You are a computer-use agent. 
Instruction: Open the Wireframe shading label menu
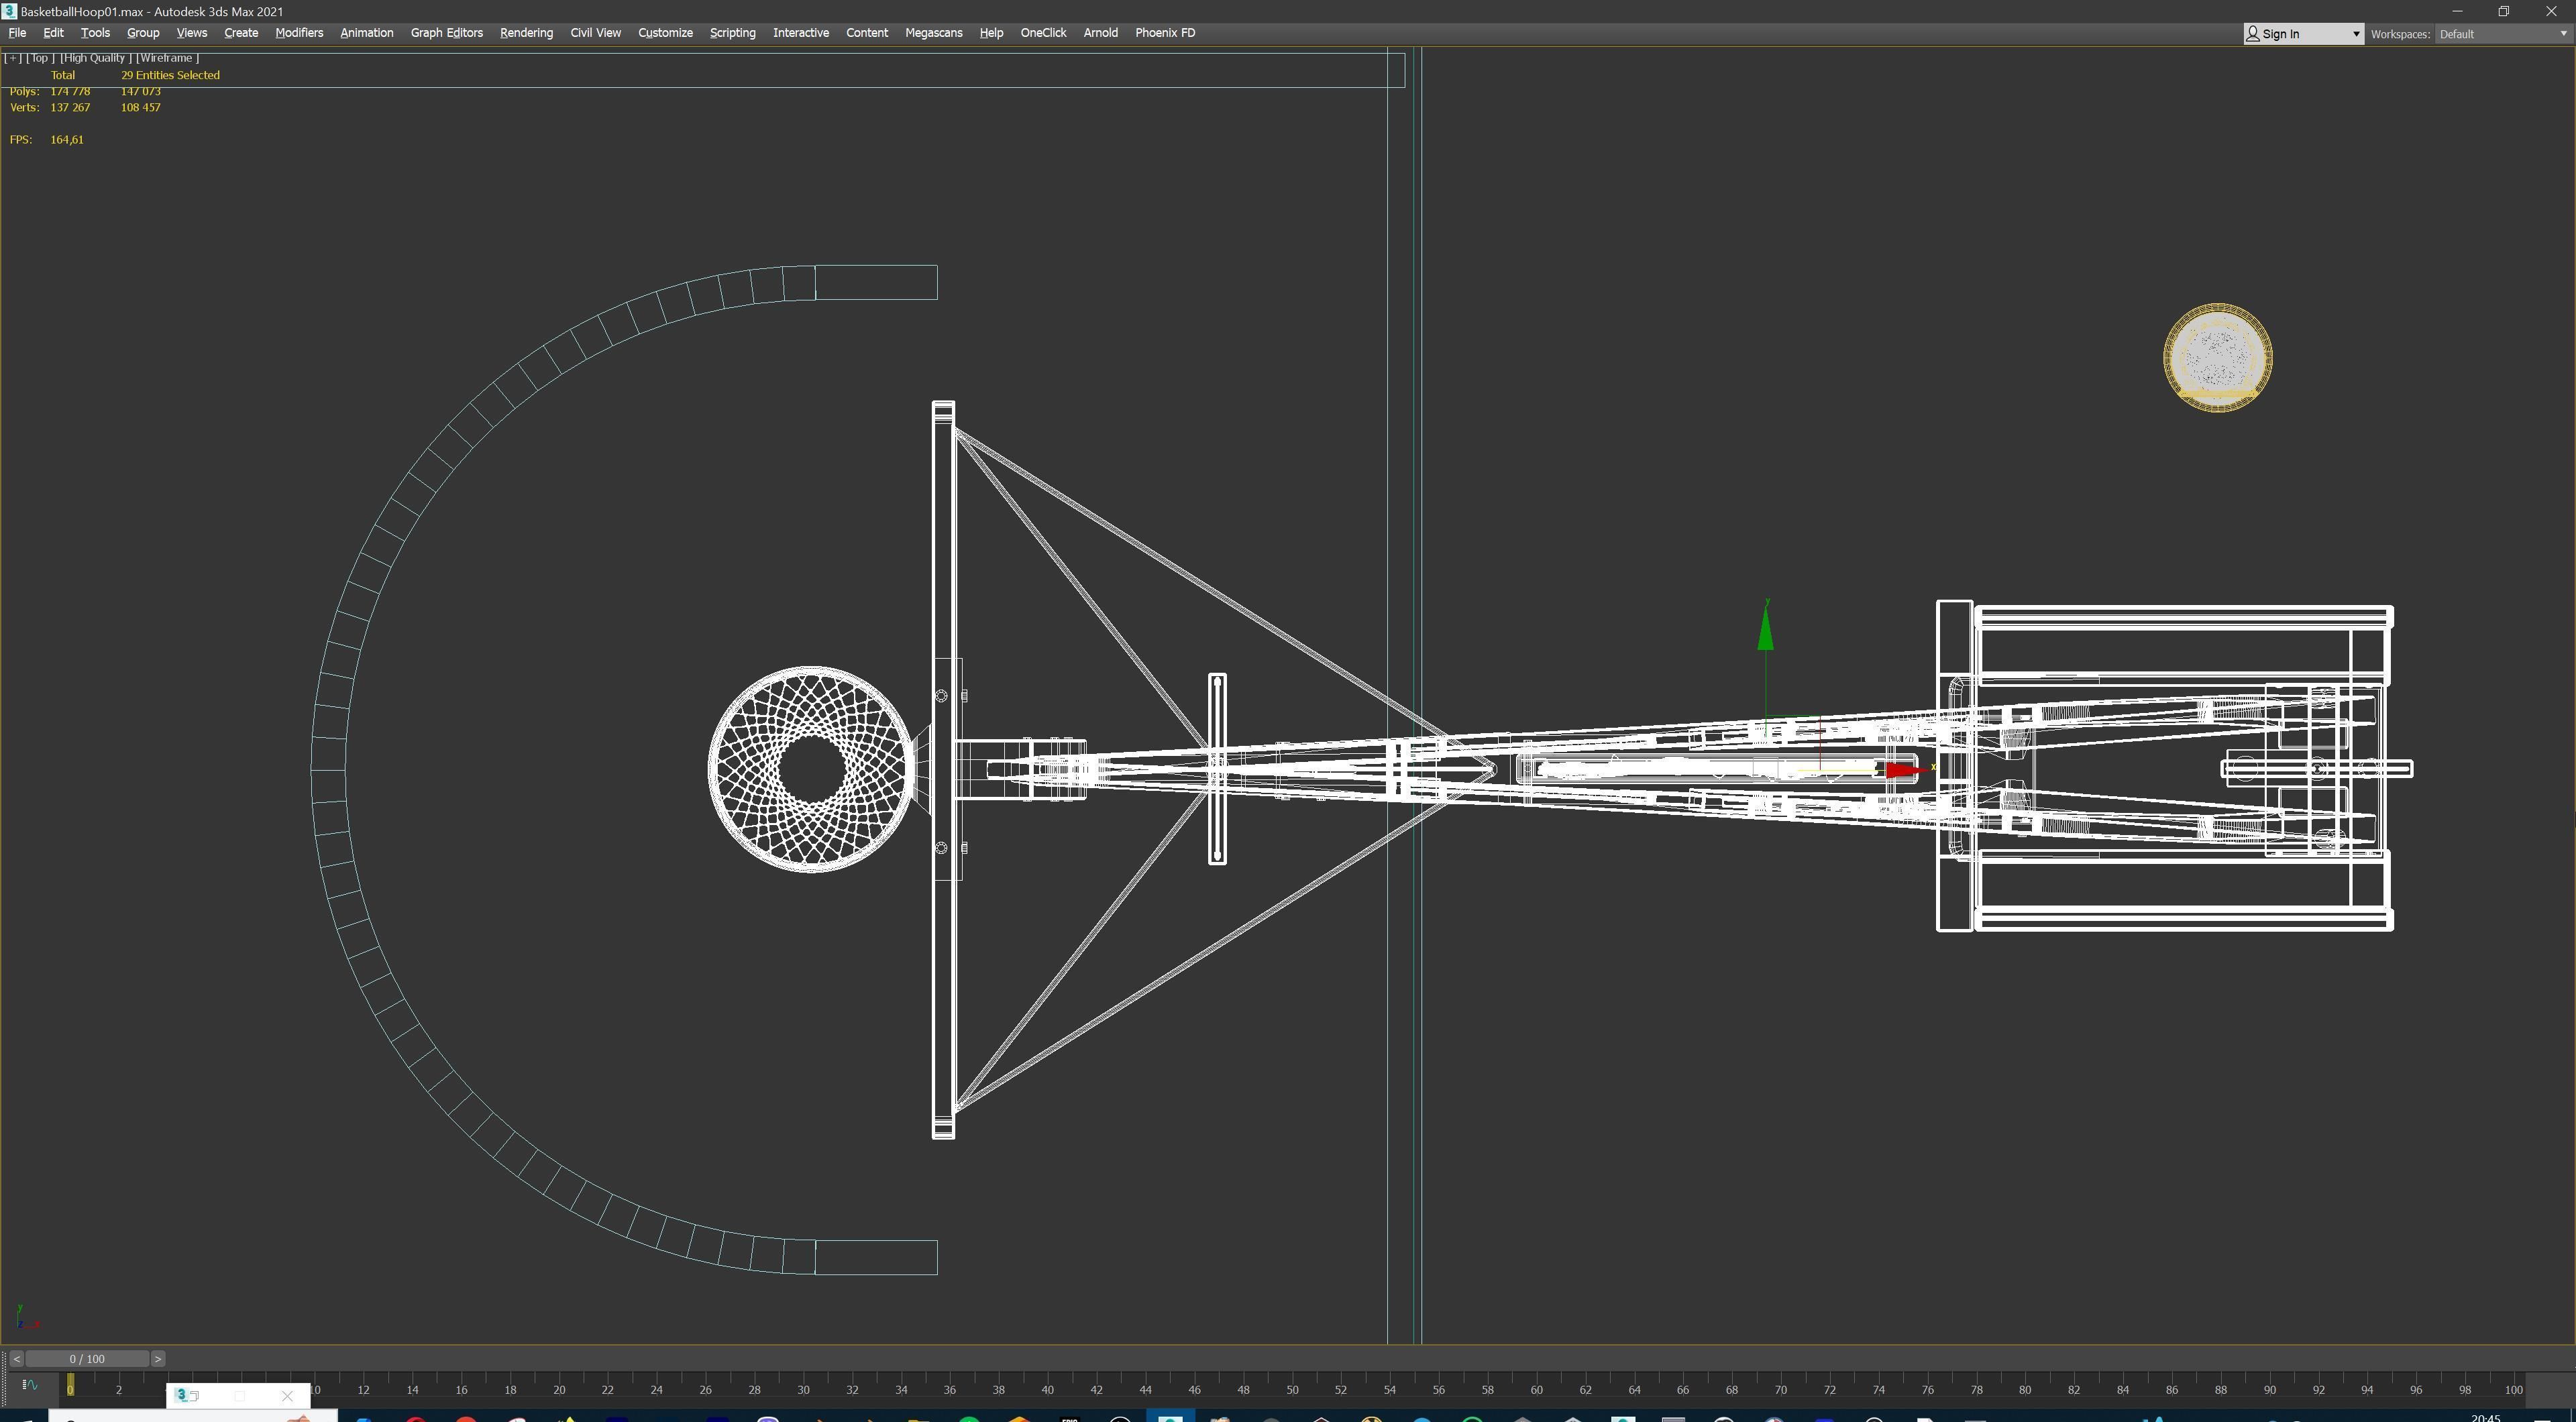tap(167, 58)
